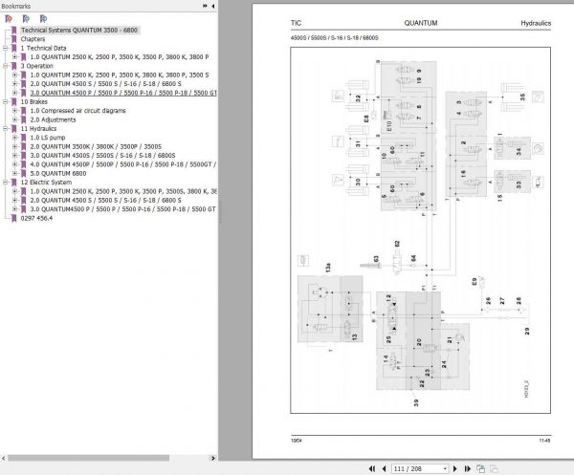Collapse the Bookmarks panel with the left arrow
Viewport: 574px width, 475px height.
click(213, 6)
